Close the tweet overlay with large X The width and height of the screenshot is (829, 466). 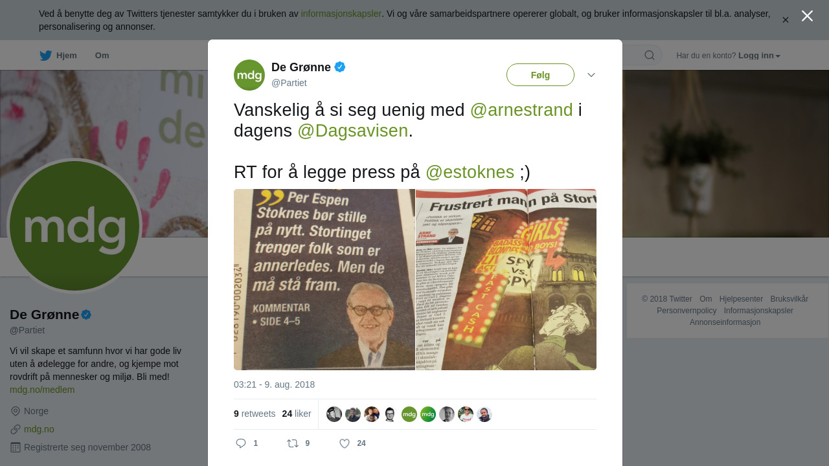click(807, 16)
